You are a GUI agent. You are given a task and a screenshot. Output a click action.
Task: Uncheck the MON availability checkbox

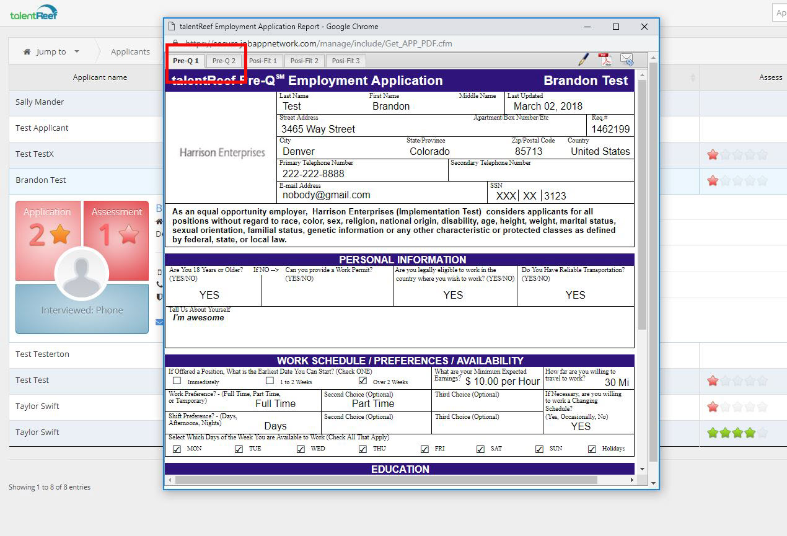pos(177,449)
